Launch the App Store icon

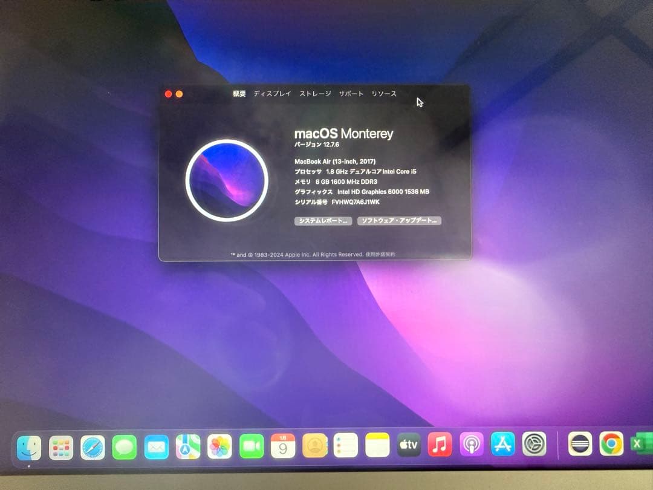coord(502,444)
